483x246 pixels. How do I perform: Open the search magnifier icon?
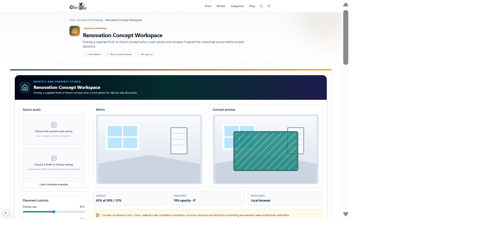261,6
